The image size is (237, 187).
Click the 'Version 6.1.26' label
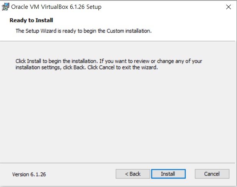[x=29, y=174]
